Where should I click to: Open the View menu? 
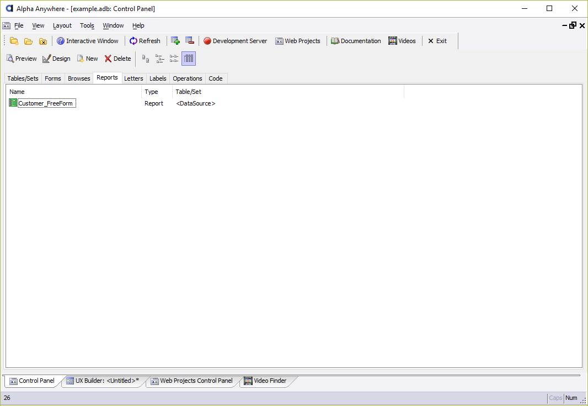(38, 25)
